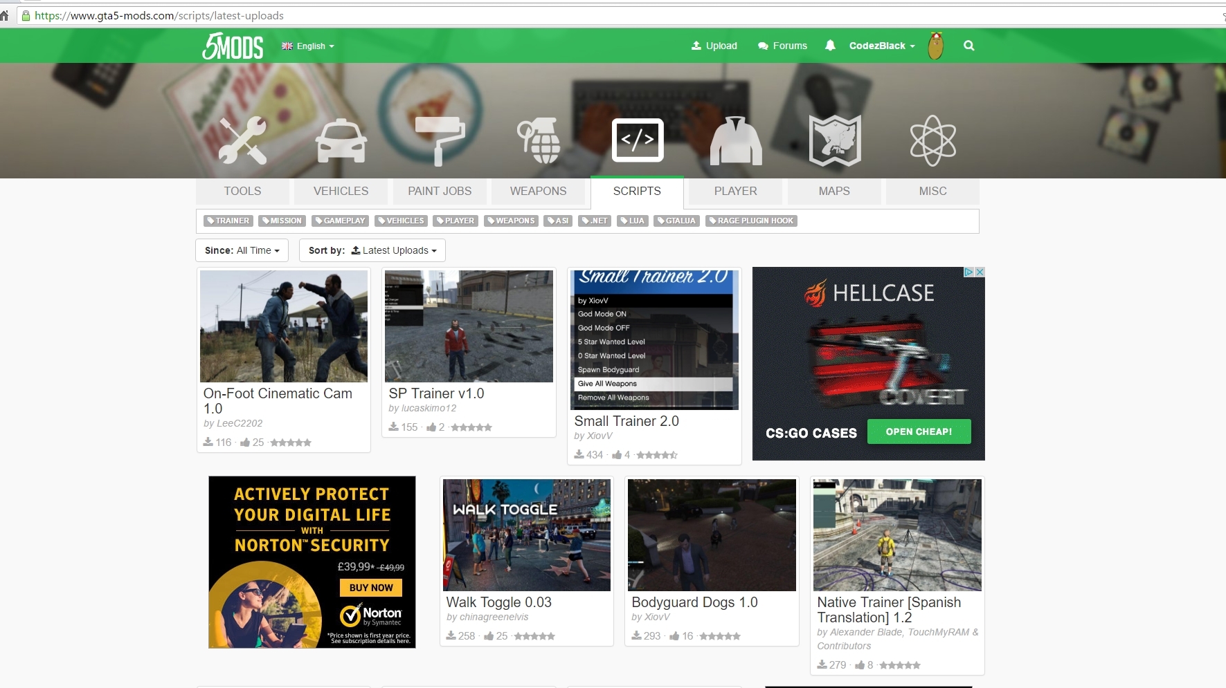
Task: Click the On-Foot Cinematic Cam 1.0 title
Action: pos(278,401)
